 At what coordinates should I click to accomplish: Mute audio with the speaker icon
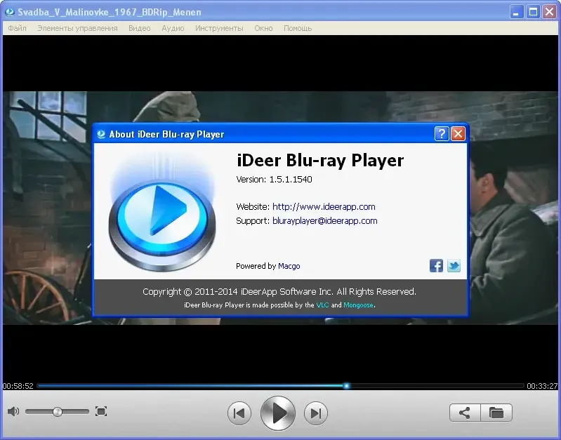pos(13,411)
